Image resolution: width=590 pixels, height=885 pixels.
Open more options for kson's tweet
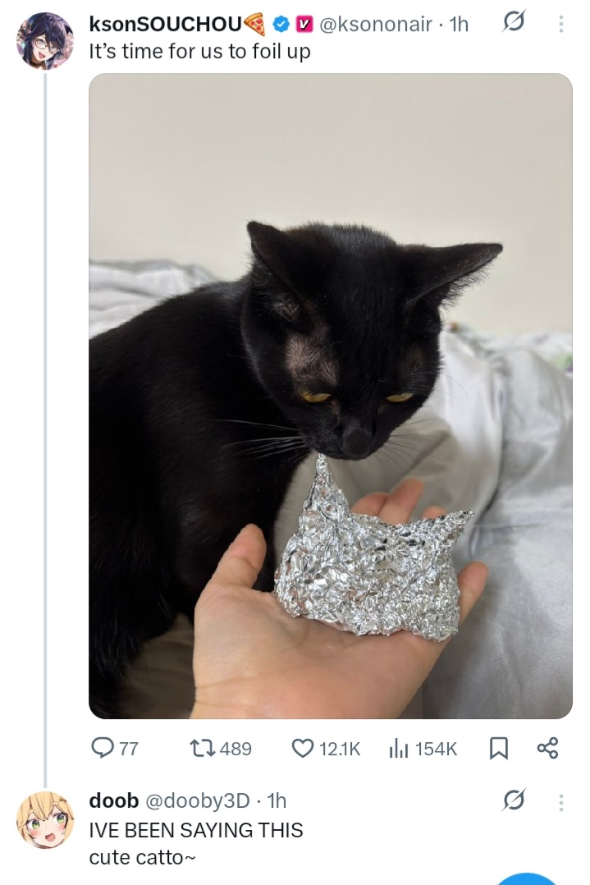click(560, 24)
